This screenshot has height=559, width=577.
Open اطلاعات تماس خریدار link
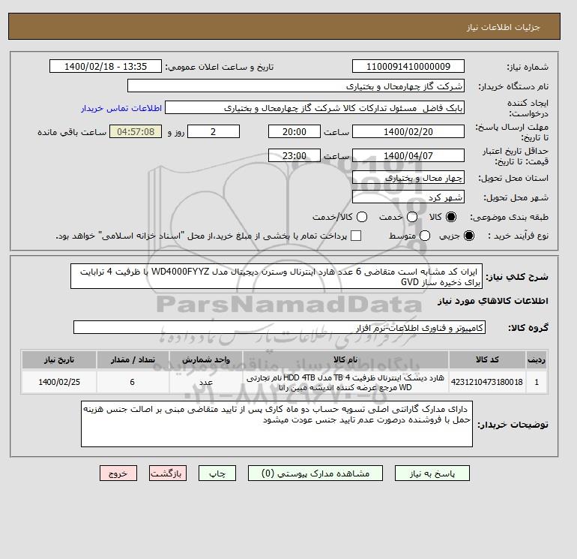tap(121, 108)
